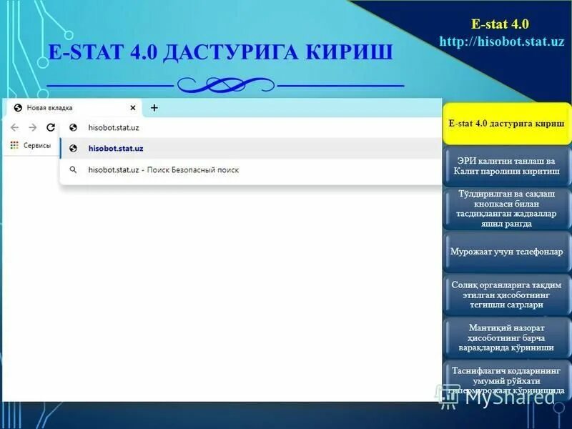Image resolution: width=572 pixels, height=429 pixels.
Task: Open Таснифлагич кодларининг умумий рўйхати button
Action: [x=507, y=381]
